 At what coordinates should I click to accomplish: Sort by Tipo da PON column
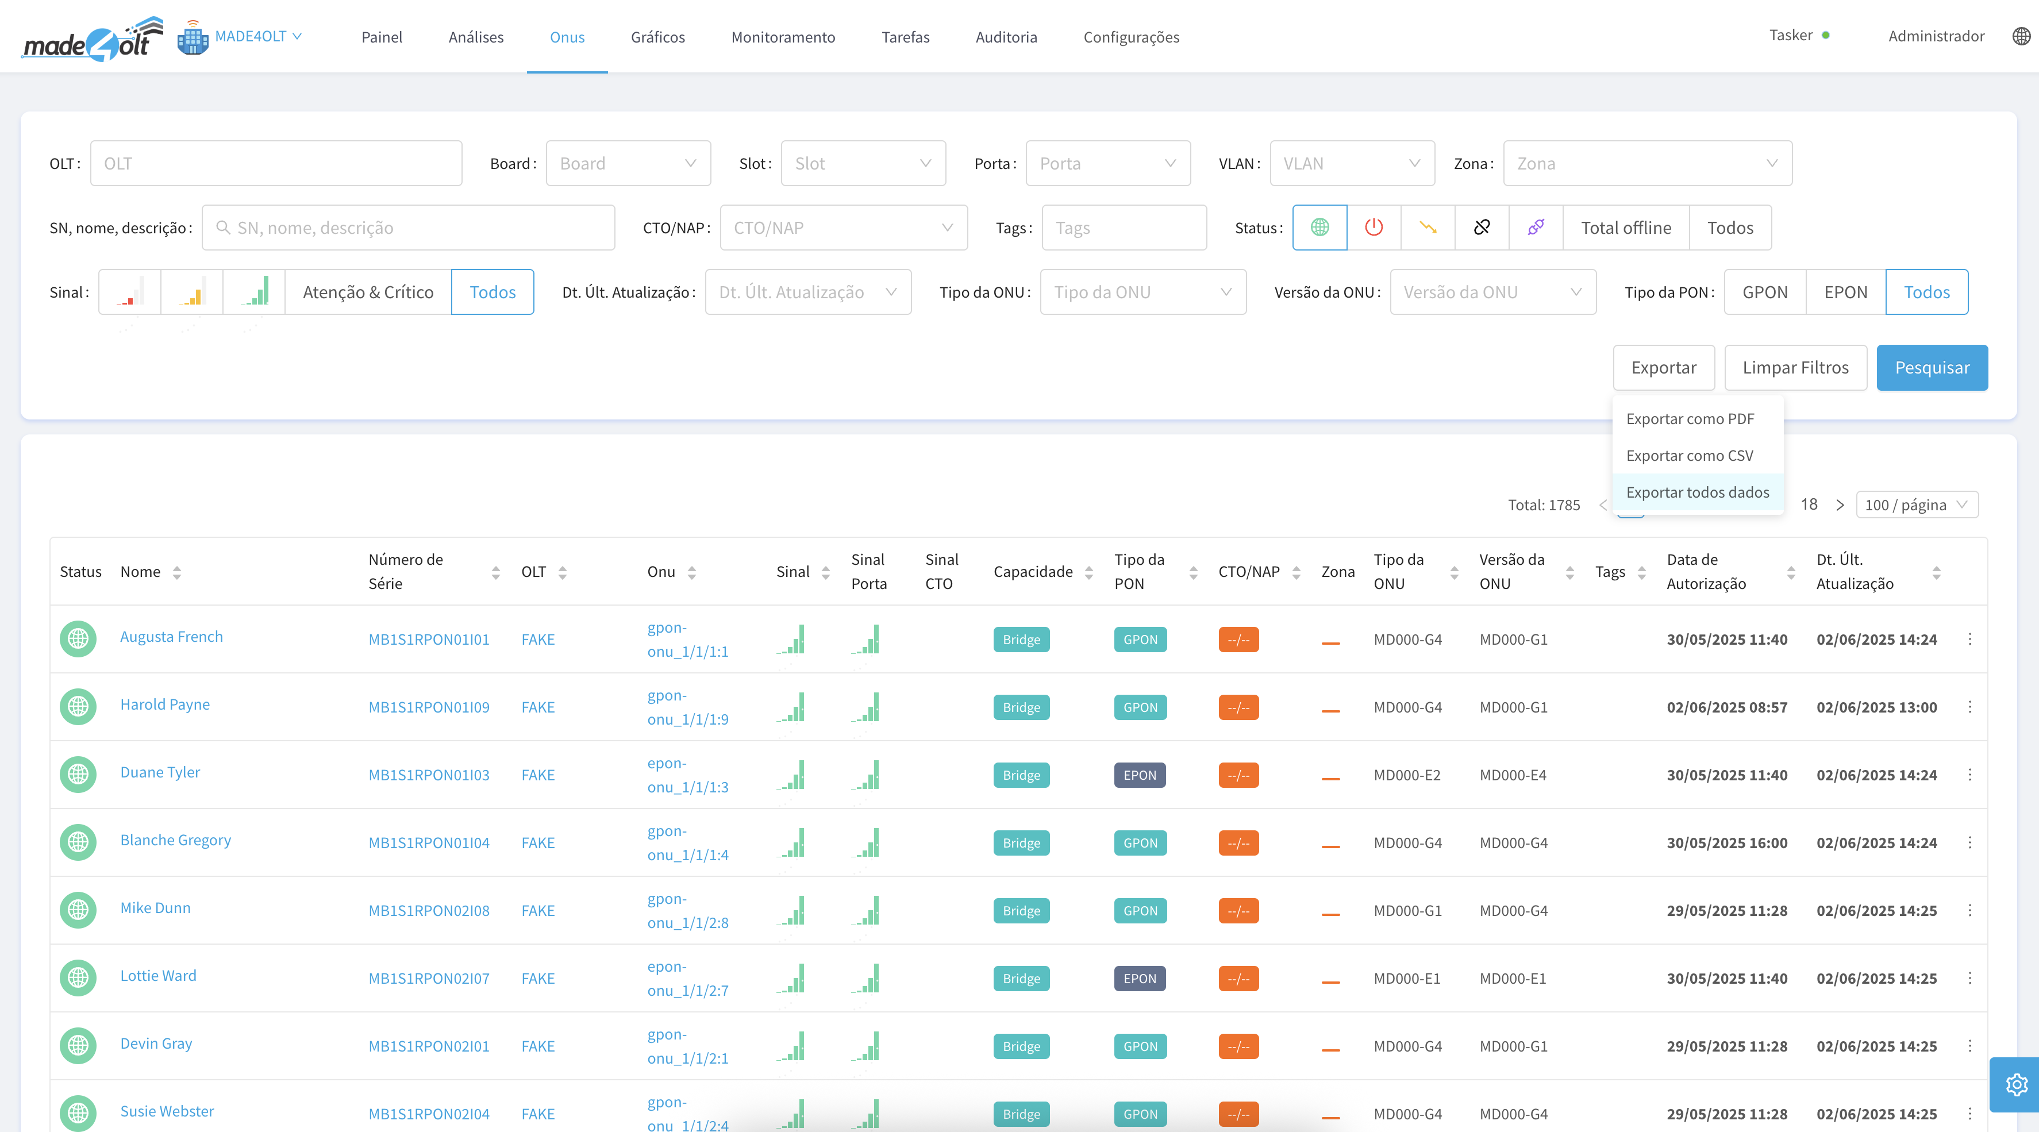coord(1193,572)
